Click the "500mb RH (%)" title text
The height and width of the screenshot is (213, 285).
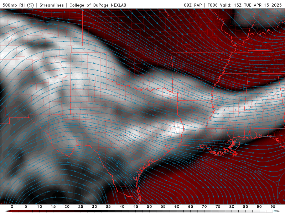(x=19, y=5)
